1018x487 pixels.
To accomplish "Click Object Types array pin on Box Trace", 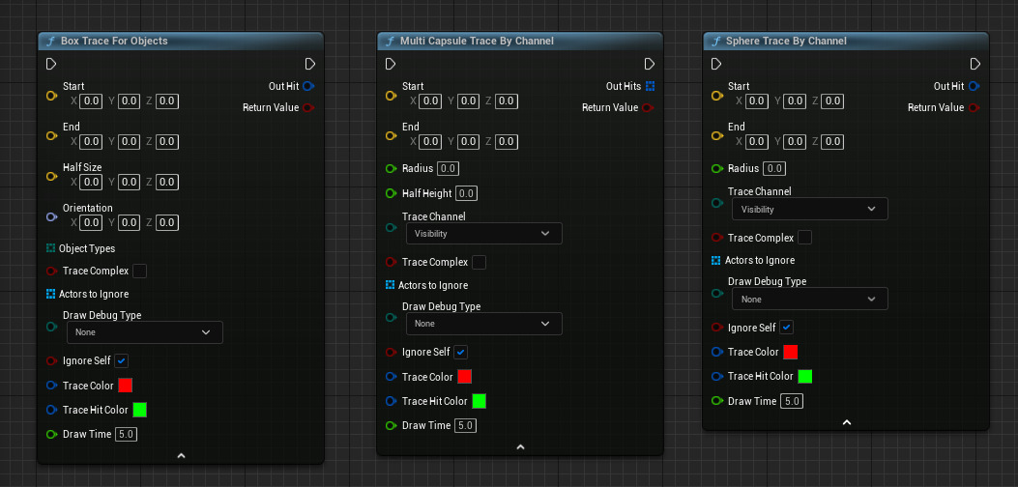I will click(x=50, y=248).
